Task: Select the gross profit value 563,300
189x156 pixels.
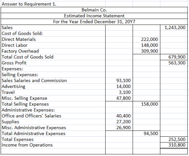Action: (x=177, y=63)
